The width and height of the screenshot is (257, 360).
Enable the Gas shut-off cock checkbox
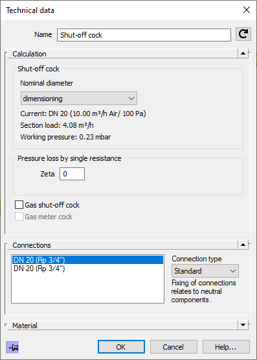point(19,205)
